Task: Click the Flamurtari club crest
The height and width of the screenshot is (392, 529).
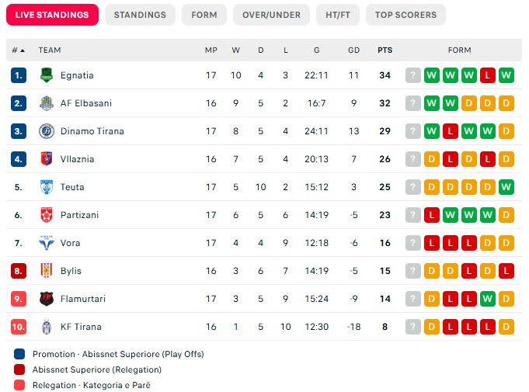Action: coord(47,299)
